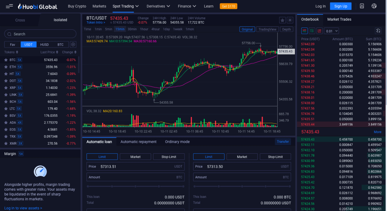Viewport: 387px width, 211px height.
Task: Open the hamburger menu icon
Action: click(x=9, y=6)
